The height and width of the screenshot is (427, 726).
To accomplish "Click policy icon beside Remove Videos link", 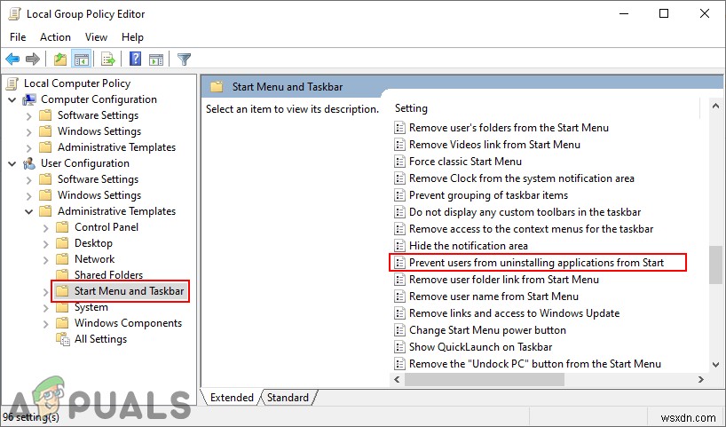I will (x=399, y=145).
